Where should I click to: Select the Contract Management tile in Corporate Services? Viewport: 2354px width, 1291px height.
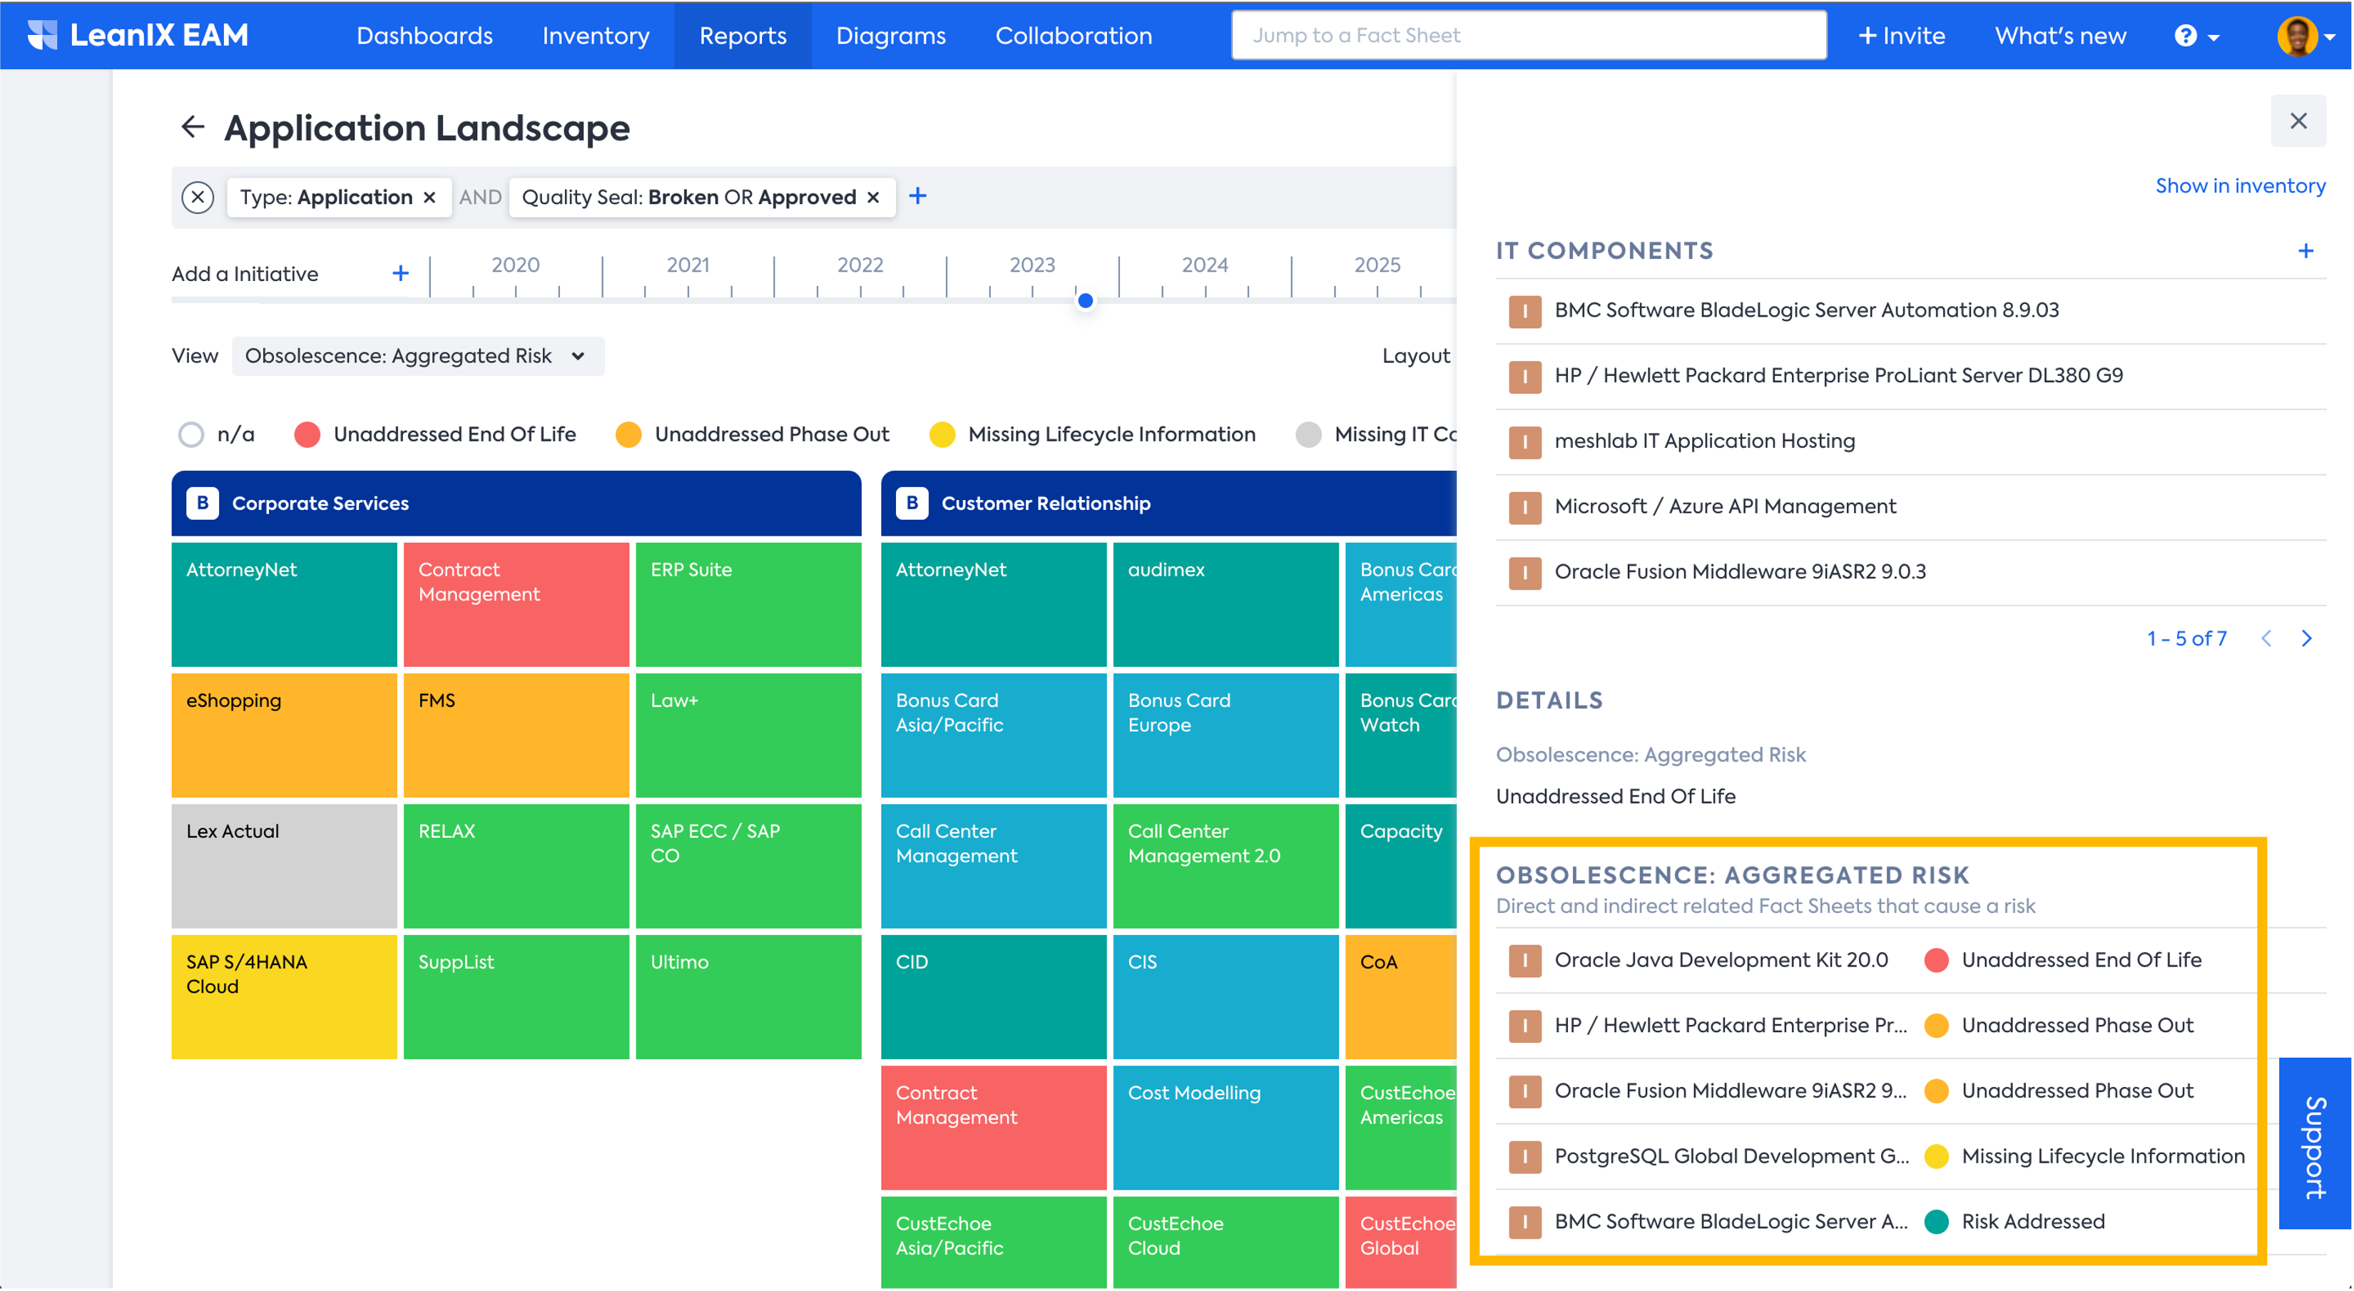pos(516,604)
